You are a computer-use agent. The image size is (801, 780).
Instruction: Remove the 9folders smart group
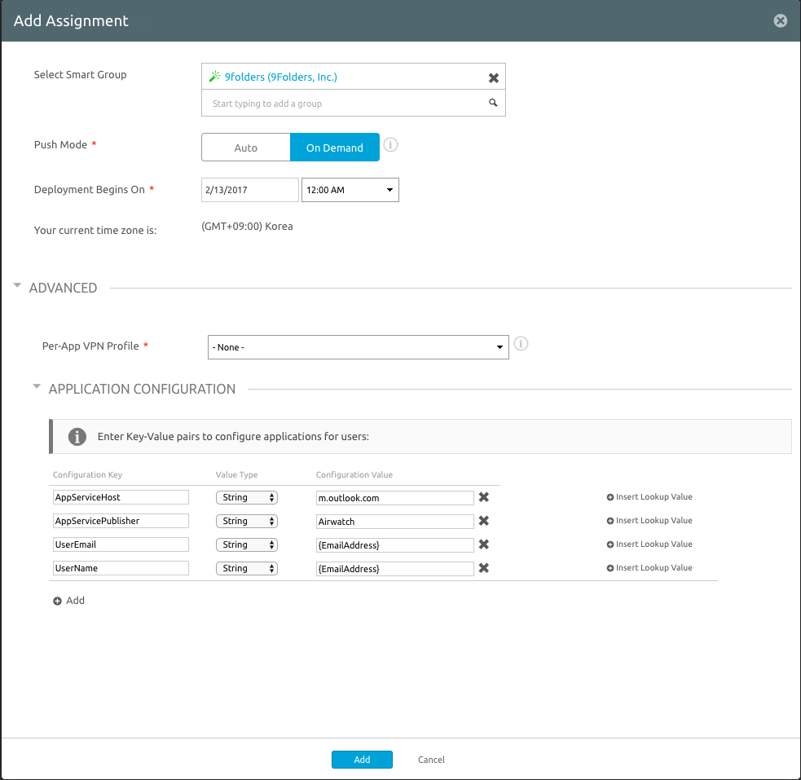point(494,77)
